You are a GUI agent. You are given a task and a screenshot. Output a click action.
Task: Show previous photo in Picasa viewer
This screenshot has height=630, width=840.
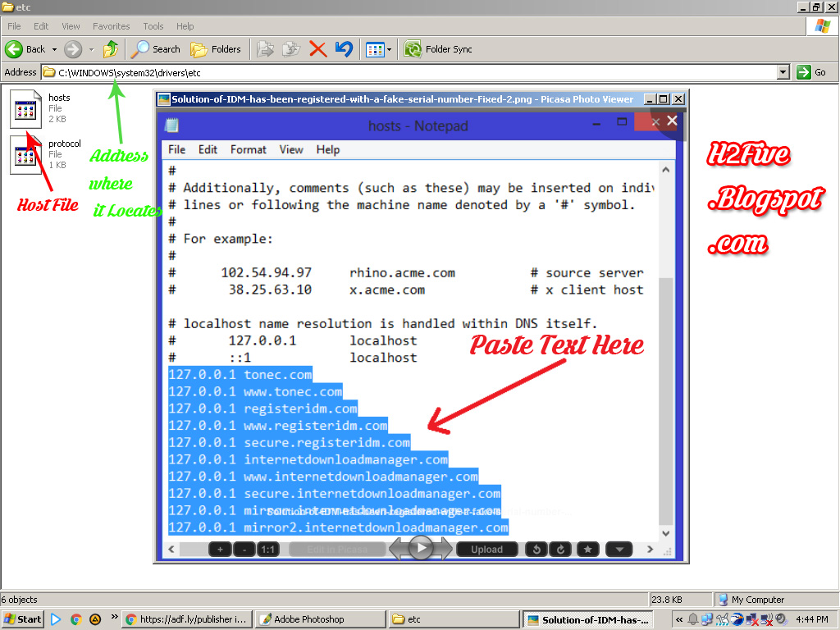click(x=398, y=549)
